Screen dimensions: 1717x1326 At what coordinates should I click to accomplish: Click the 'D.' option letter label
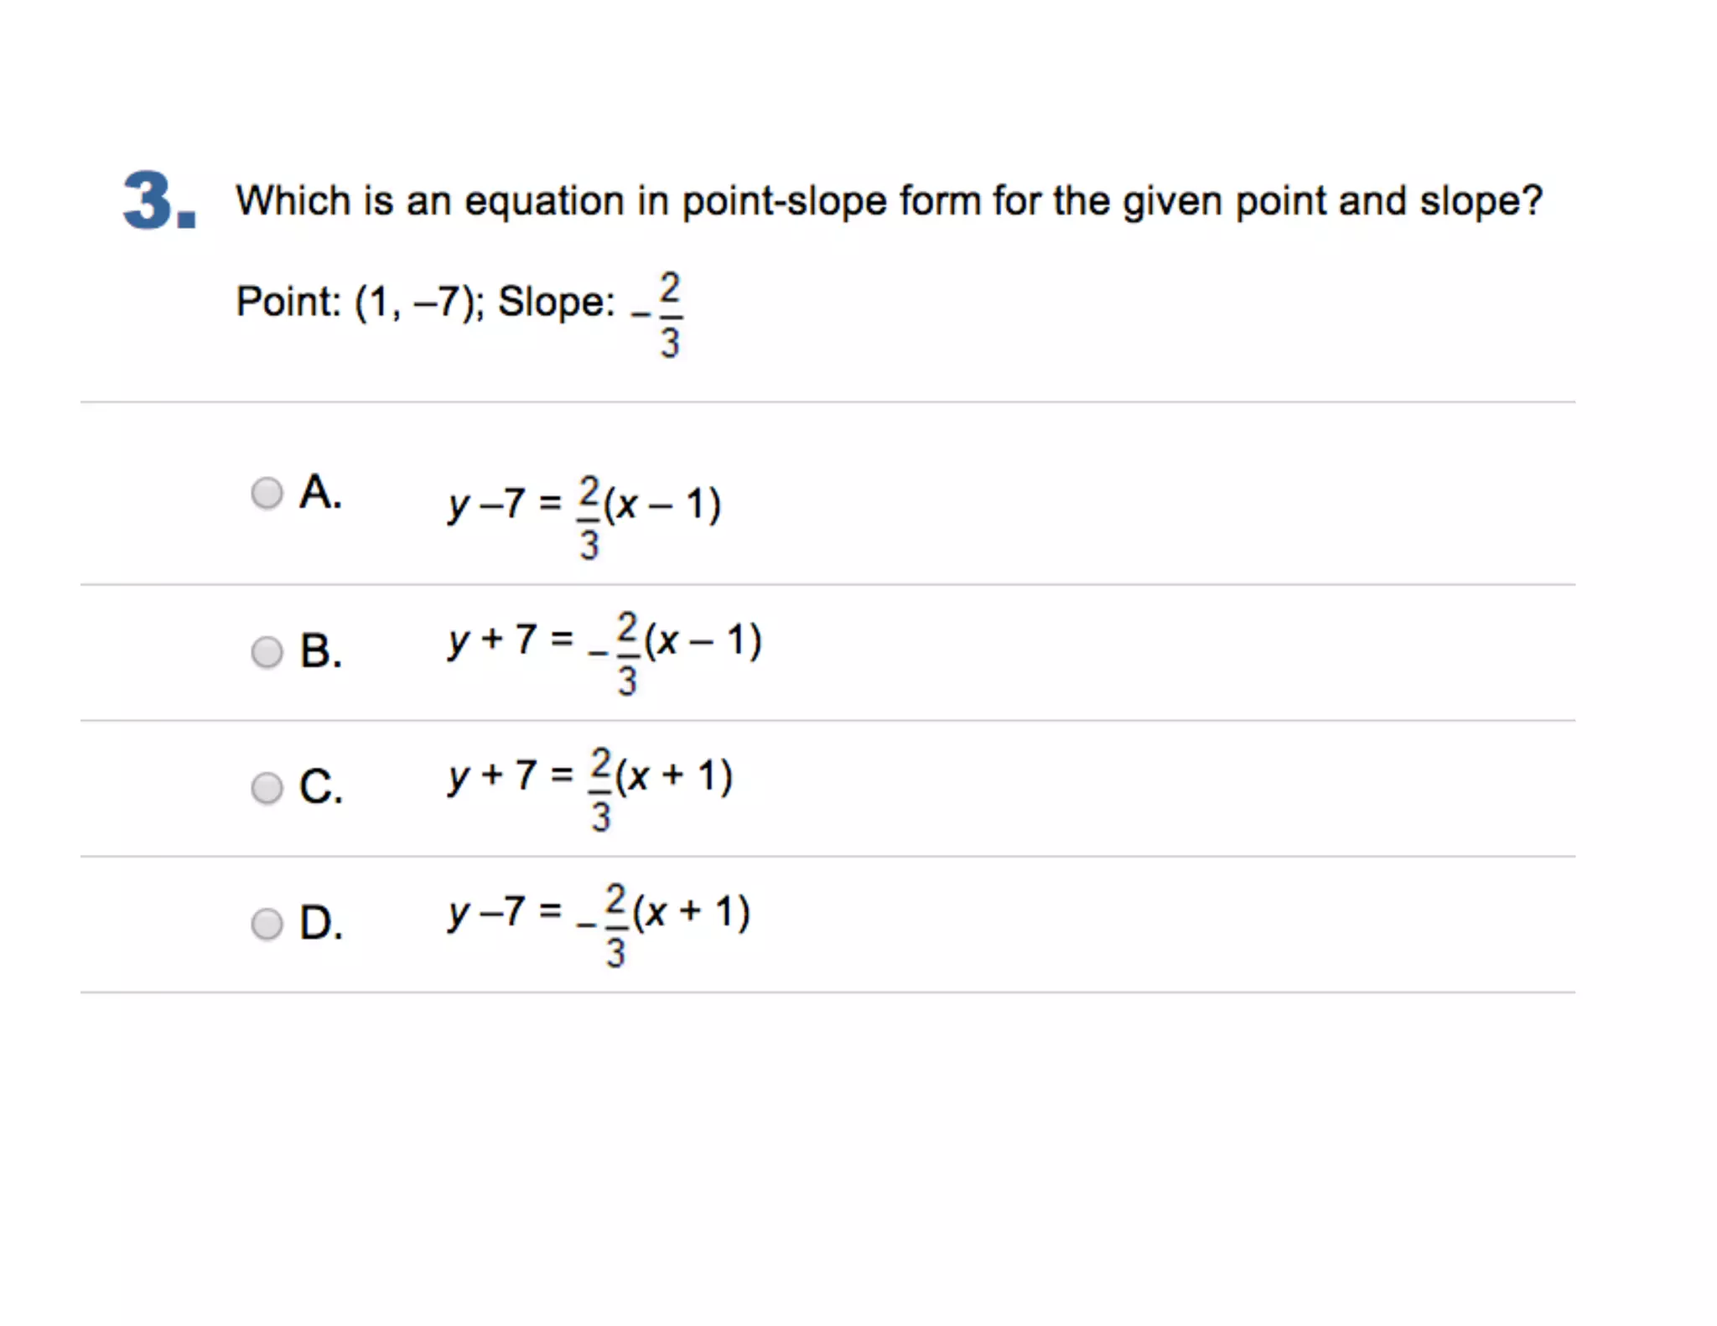pos(321,922)
